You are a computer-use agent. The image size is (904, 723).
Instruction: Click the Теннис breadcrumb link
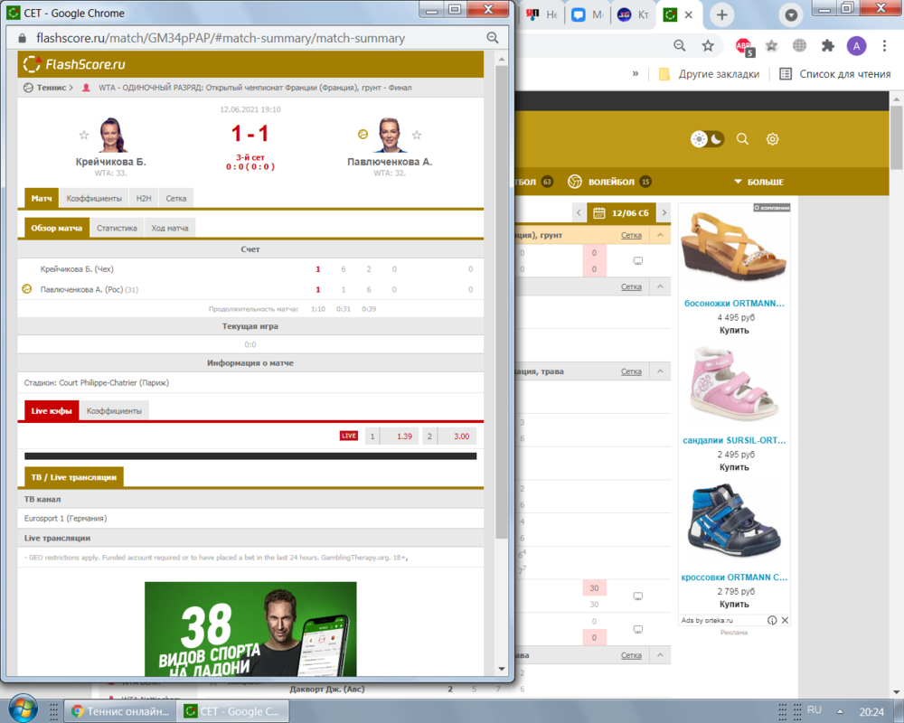point(52,88)
